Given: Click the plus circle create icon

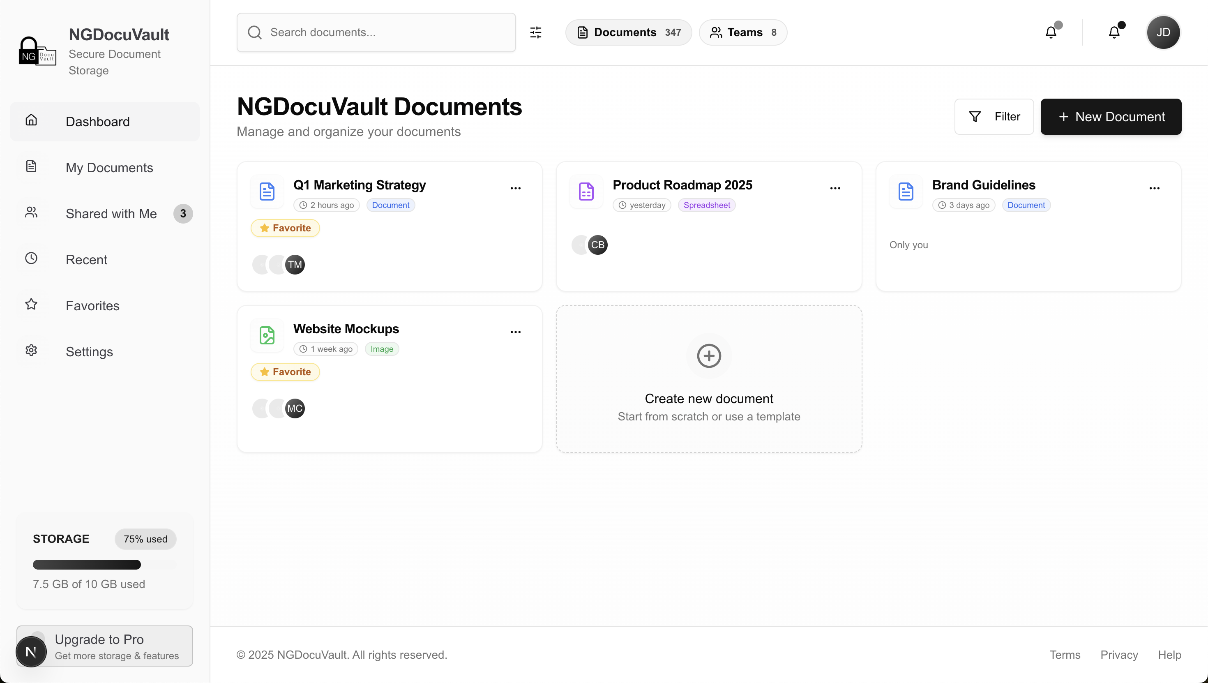Looking at the screenshot, I should (709, 355).
